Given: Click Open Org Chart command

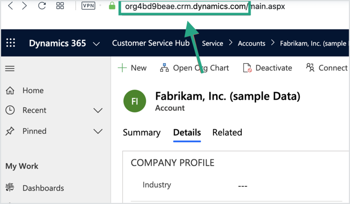Looking at the screenshot, I should 201,68.
